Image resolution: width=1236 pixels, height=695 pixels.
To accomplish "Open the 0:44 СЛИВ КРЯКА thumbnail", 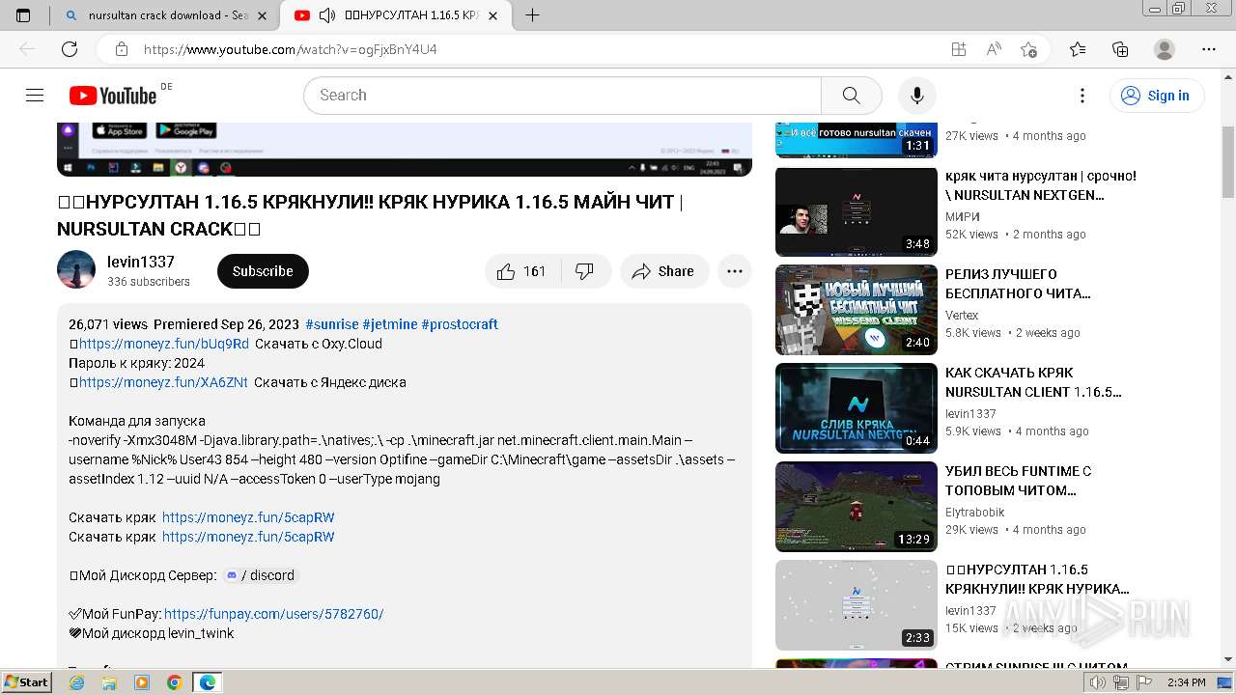I will click(x=857, y=408).
